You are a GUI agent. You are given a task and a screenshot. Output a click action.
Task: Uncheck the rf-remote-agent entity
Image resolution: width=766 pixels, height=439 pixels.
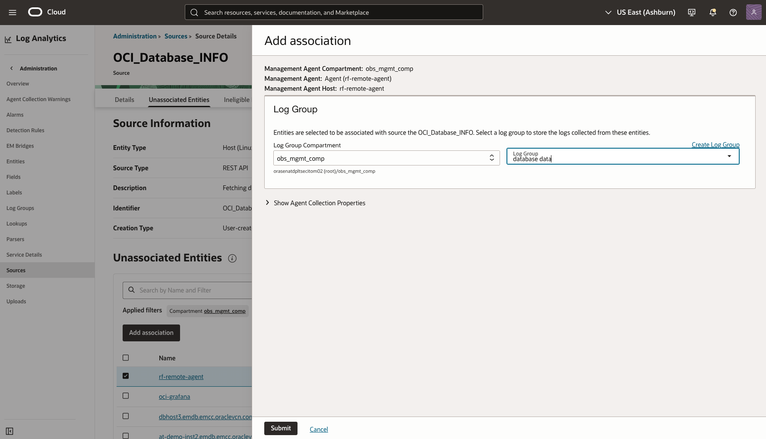126,375
